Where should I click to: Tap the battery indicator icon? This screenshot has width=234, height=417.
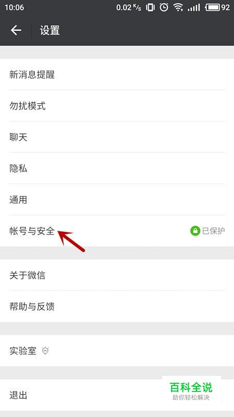[213, 7]
